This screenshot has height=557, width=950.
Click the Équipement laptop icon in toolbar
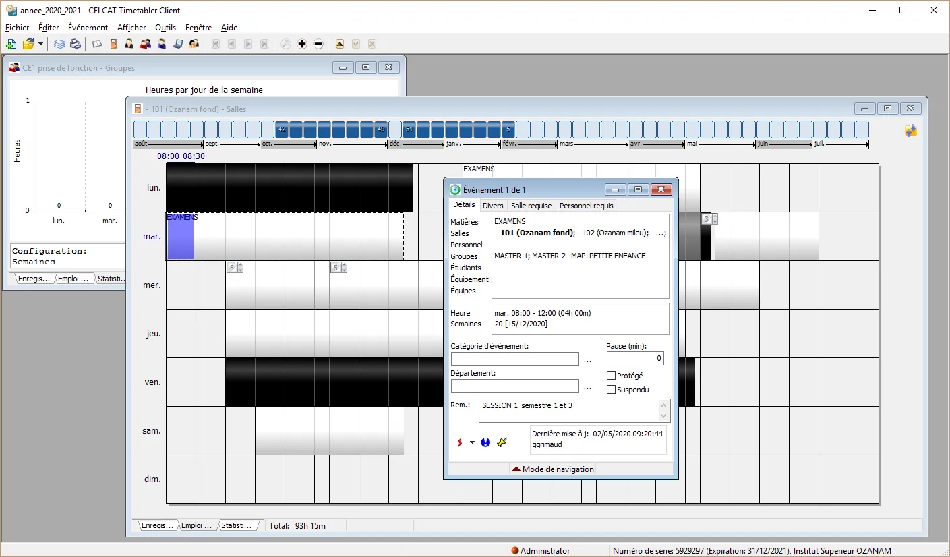[177, 44]
